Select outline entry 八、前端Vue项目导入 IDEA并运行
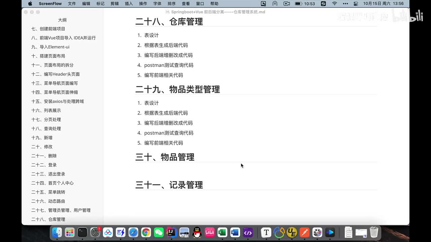Viewport: 431px width, 242px height. (x=63, y=38)
